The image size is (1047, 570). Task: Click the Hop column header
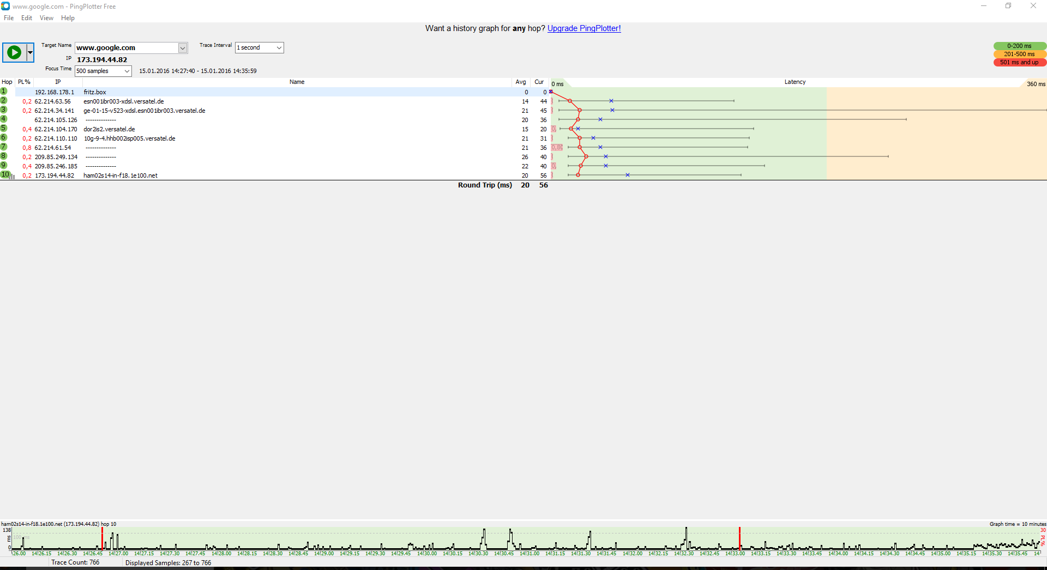coord(7,82)
